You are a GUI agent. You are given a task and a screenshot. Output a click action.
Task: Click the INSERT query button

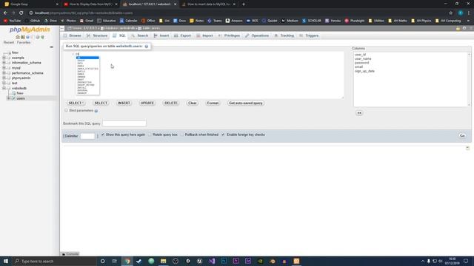tap(124, 103)
